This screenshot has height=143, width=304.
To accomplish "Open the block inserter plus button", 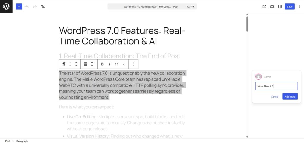I will click(x=19, y=6).
